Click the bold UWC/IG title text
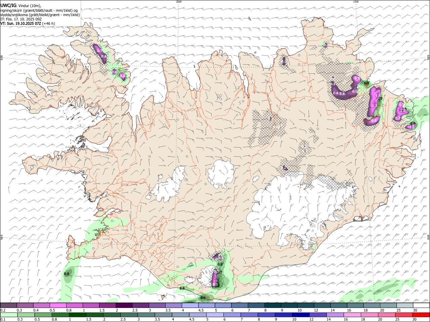Viewport: 430px width, 322px height. coord(8,5)
